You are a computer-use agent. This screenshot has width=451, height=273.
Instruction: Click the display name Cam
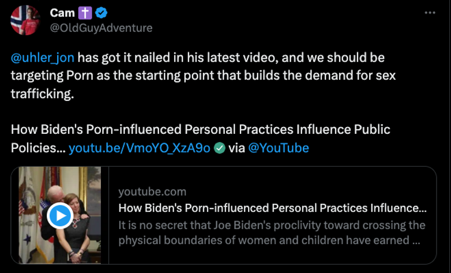coord(62,13)
